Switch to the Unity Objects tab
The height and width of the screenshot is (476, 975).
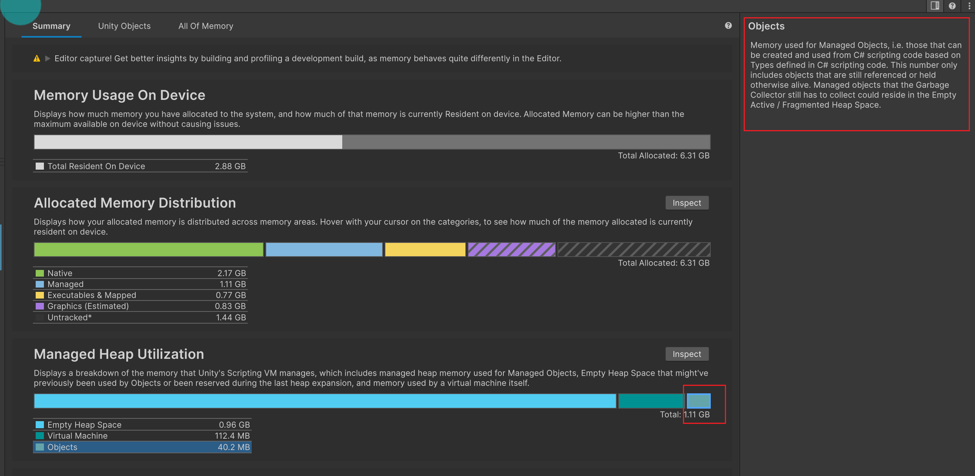[124, 26]
